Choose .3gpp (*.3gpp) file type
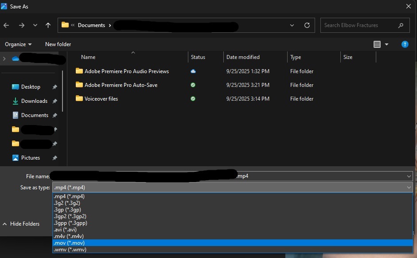 (x=233, y=223)
